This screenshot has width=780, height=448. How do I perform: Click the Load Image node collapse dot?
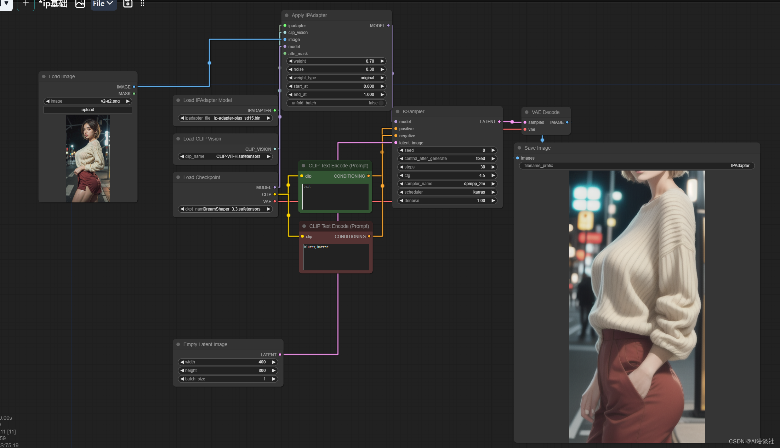[x=44, y=76]
